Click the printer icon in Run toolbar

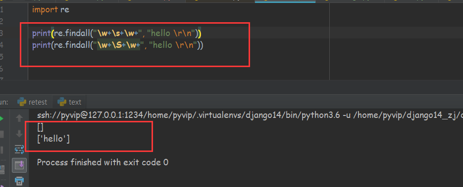pyautogui.click(x=19, y=181)
